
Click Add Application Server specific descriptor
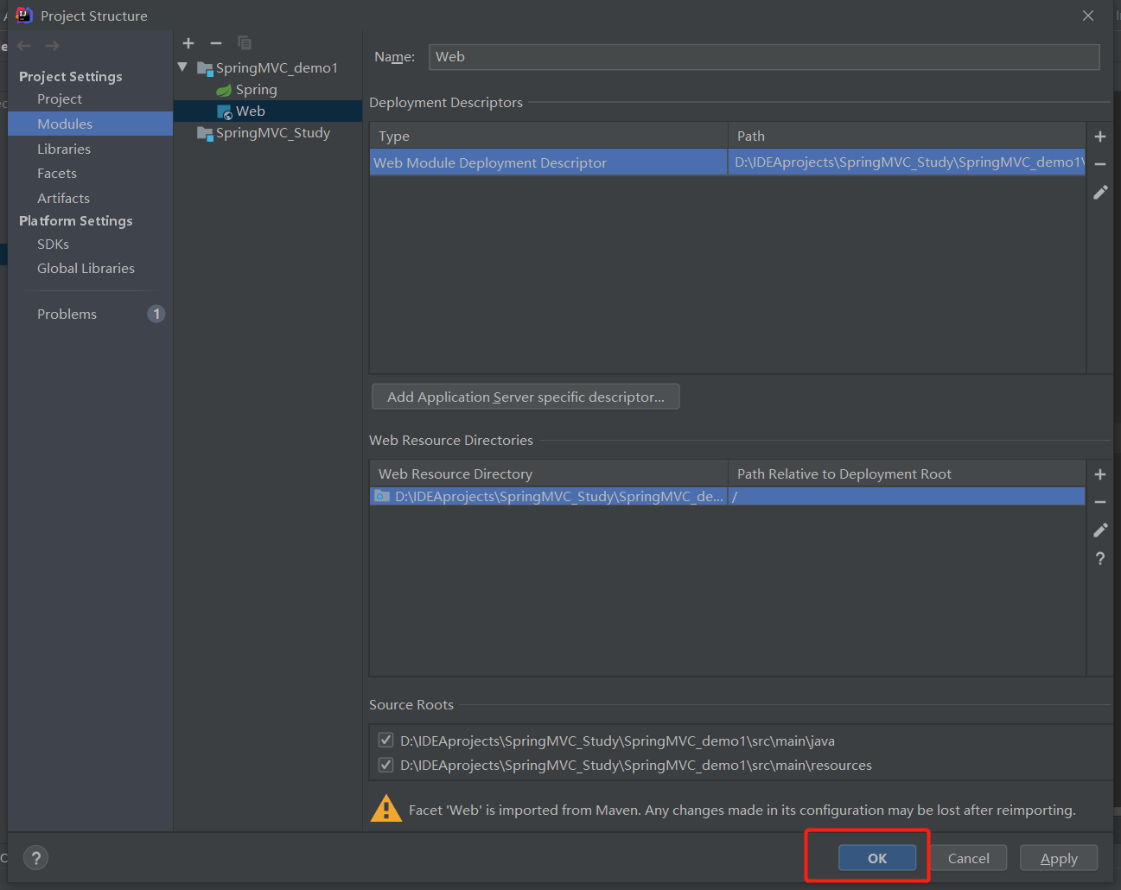tap(525, 397)
